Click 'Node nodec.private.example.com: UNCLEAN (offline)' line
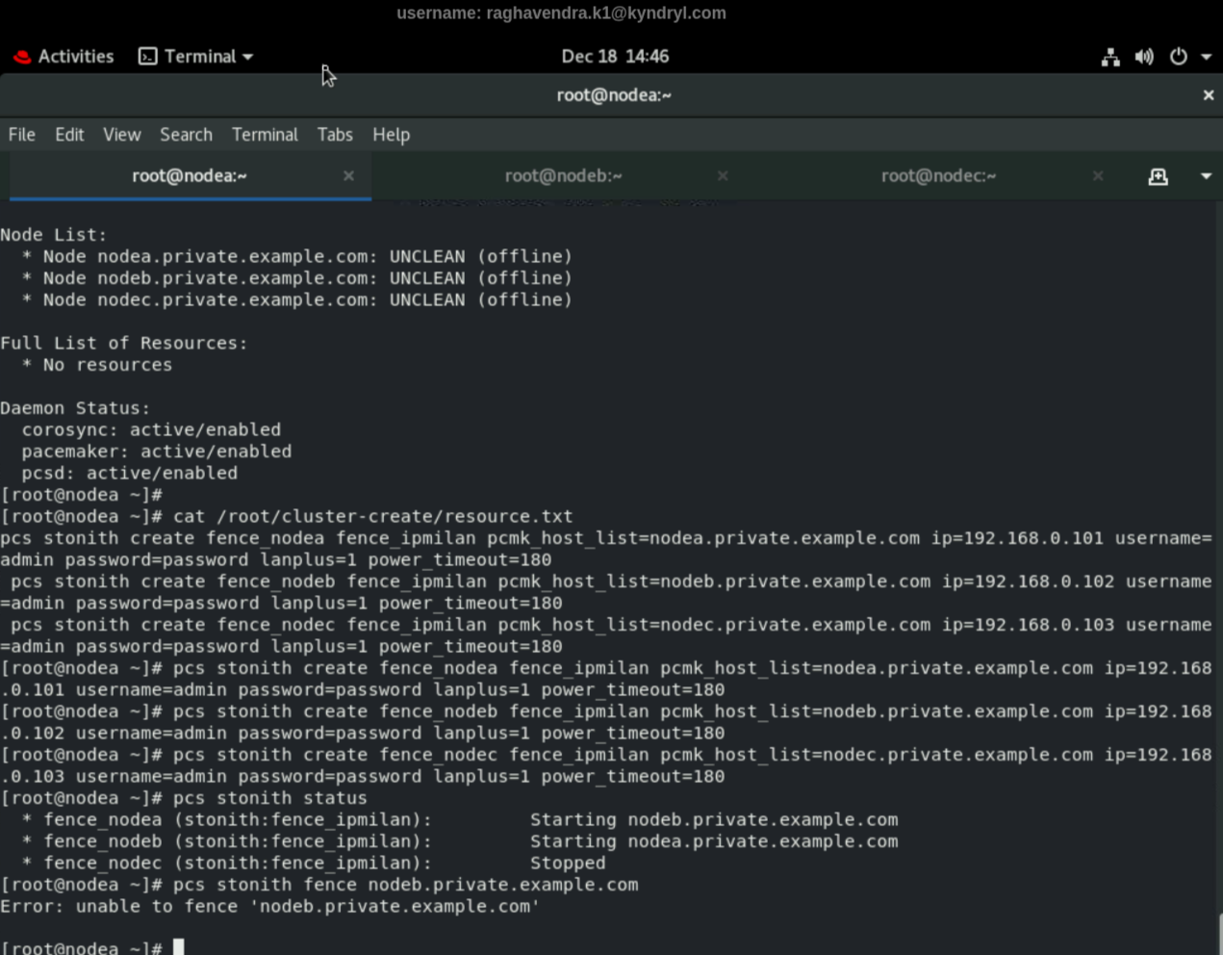1223x955 pixels. [297, 300]
